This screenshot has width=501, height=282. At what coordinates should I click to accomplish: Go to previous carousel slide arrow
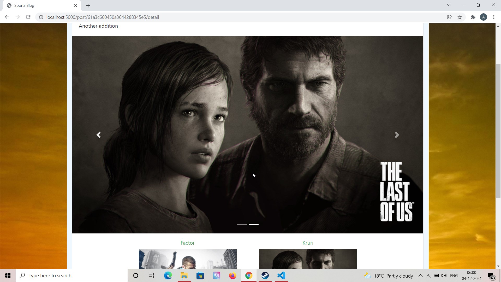coord(99,135)
